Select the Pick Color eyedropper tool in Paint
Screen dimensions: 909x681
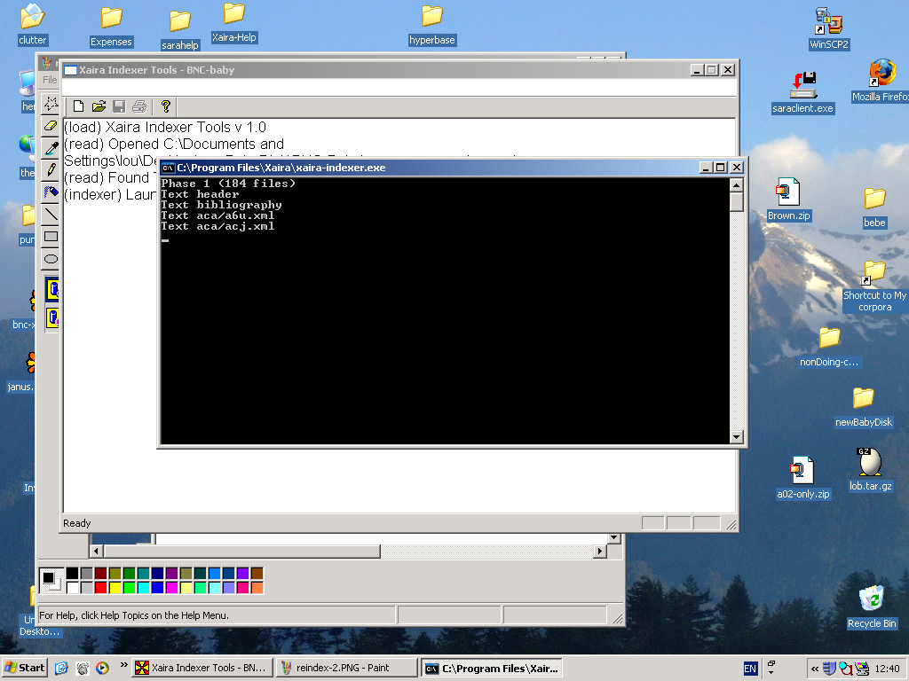pyautogui.click(x=51, y=148)
